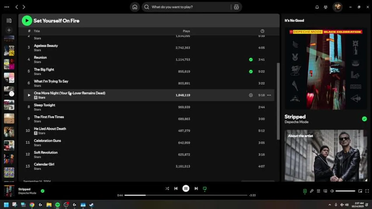
Task: Toggle saved check next to Stripped in side panel
Action: pyautogui.click(x=364, y=119)
